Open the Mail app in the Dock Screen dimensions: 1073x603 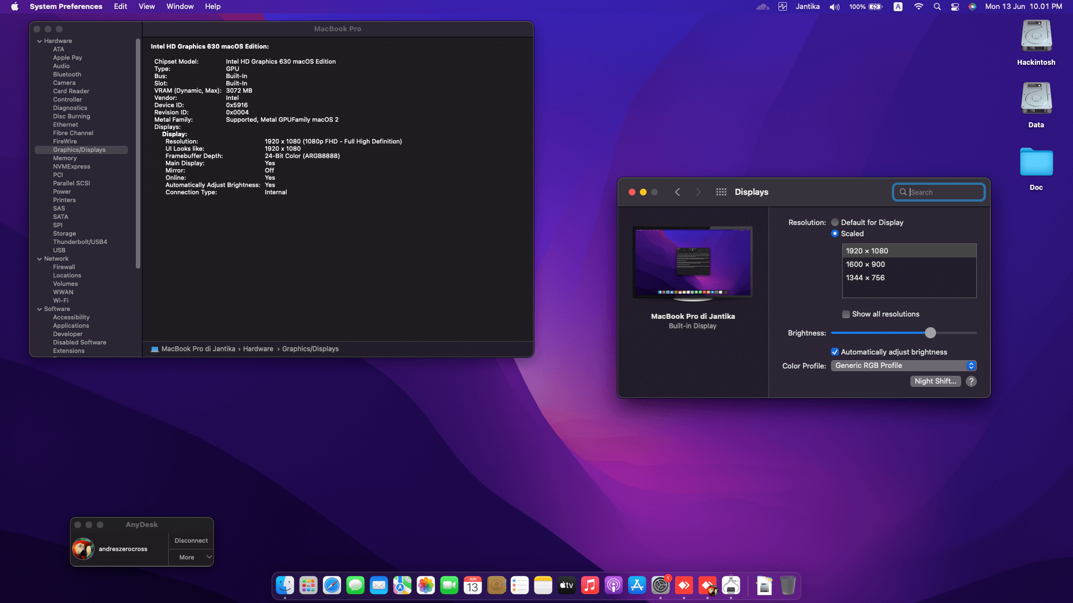[x=379, y=585]
